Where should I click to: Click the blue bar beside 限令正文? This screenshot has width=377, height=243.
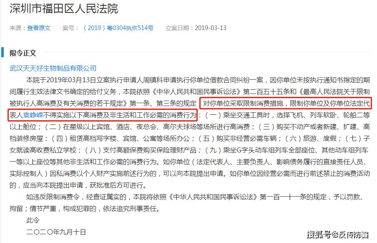pos(3,52)
